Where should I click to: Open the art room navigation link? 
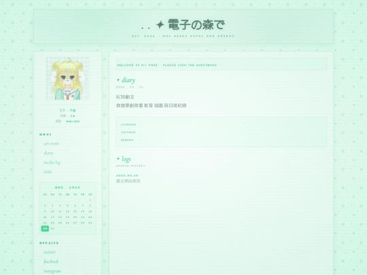pos(51,143)
